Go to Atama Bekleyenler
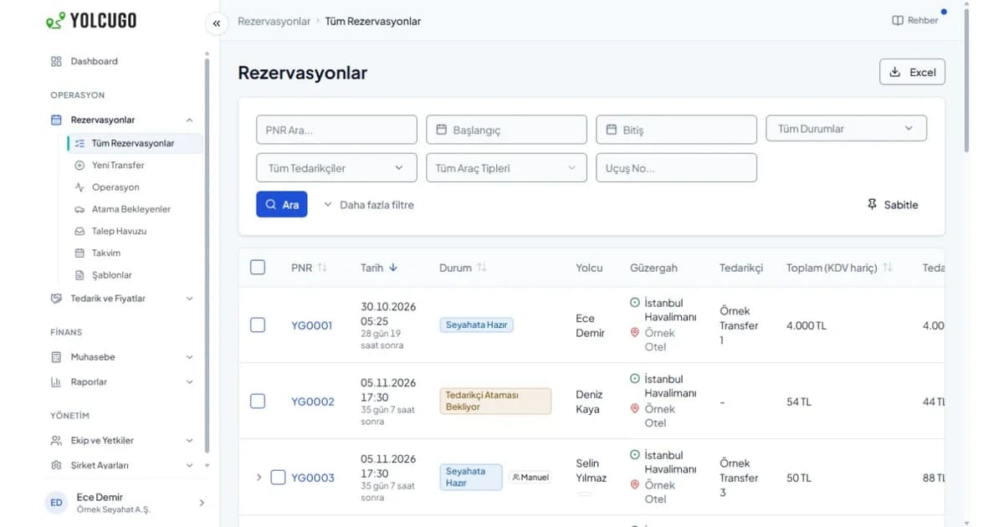The width and height of the screenshot is (1004, 527). 131,209
